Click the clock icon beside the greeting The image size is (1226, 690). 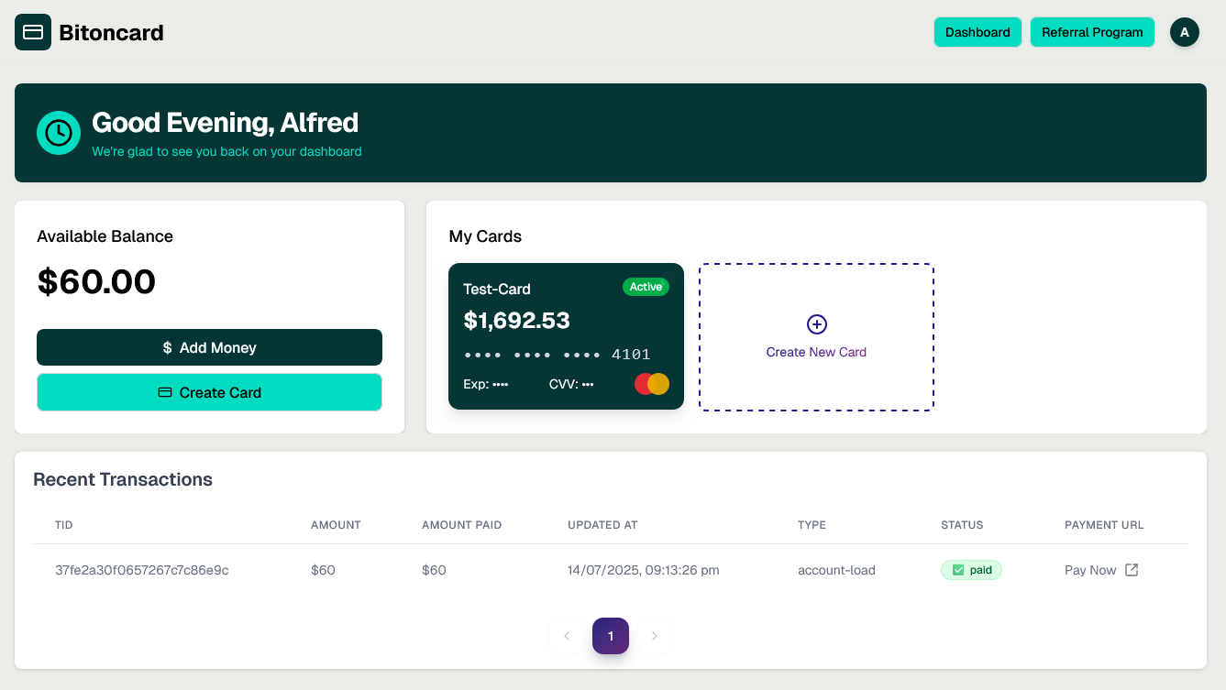coord(59,133)
